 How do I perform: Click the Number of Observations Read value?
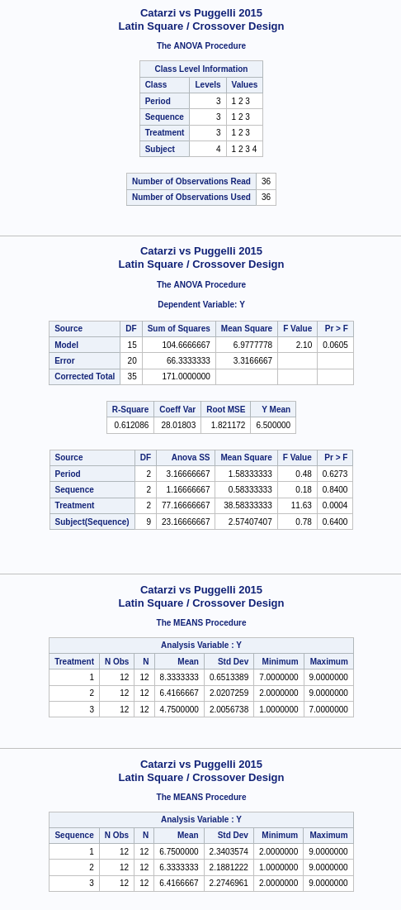[x=266, y=181]
